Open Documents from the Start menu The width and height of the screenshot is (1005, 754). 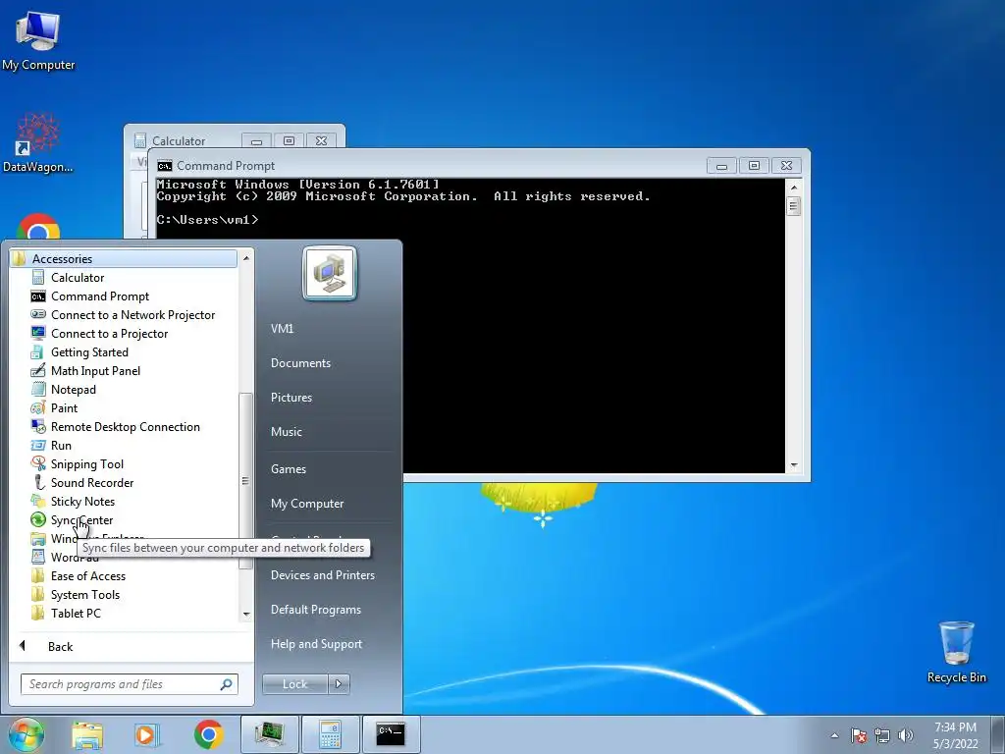click(x=300, y=363)
